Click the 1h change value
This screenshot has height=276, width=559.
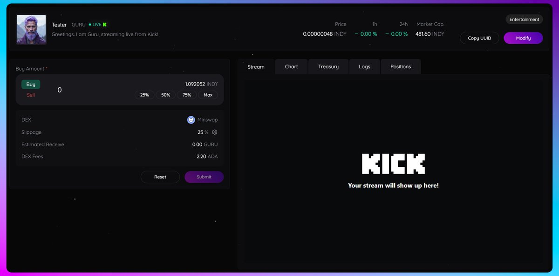pos(366,34)
